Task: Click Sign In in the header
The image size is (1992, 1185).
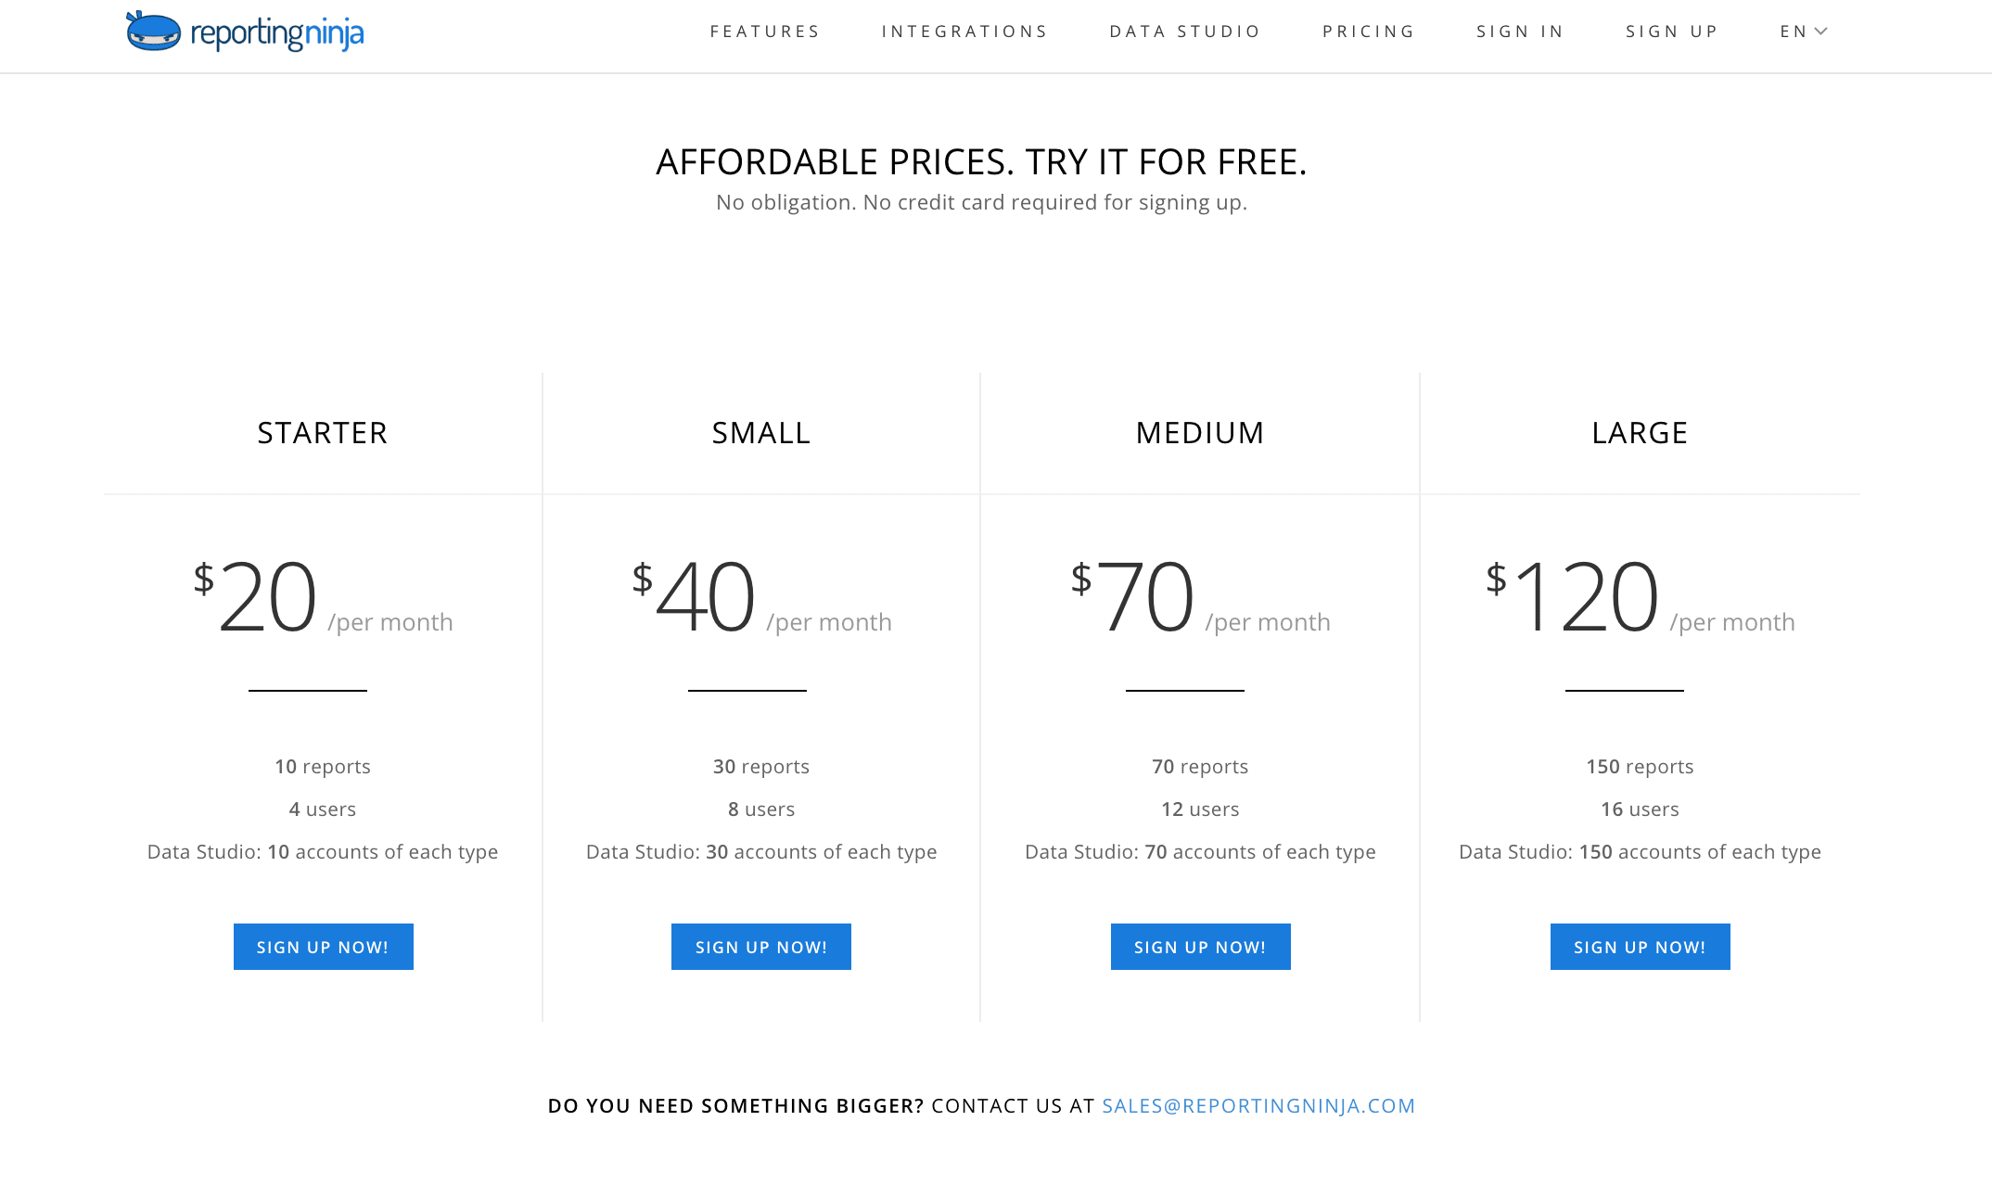Action: [1520, 32]
